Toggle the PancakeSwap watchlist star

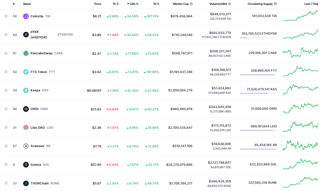[6, 53]
